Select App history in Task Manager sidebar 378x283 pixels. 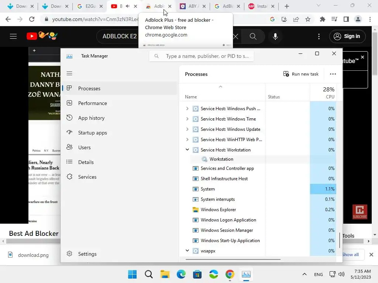[120, 118]
